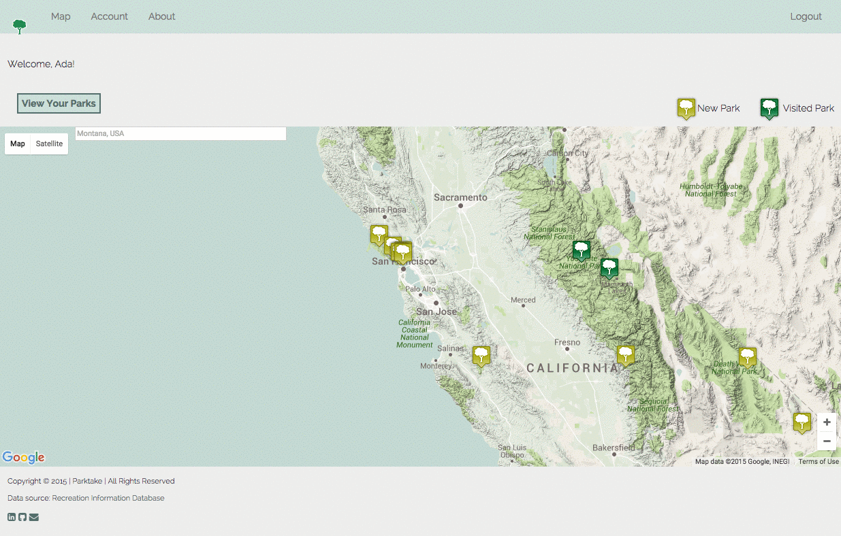Open the map Terms of Use link
Viewport: 841px width, 536px height.
click(819, 461)
